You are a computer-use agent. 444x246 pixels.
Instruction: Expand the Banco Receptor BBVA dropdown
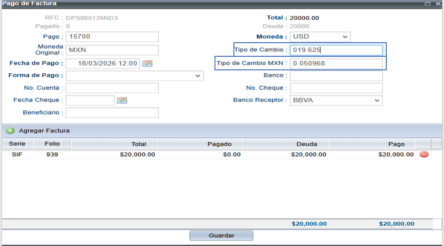point(377,100)
